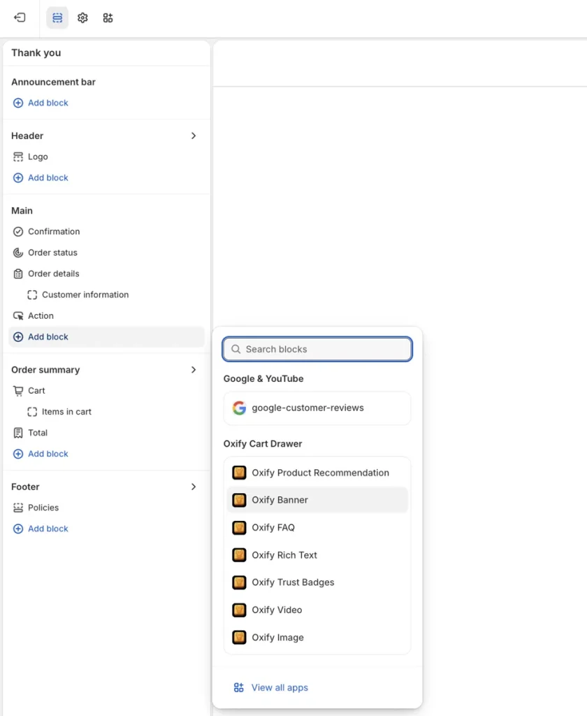Open View all apps link
Image resolution: width=587 pixels, height=716 pixels.
(x=280, y=688)
